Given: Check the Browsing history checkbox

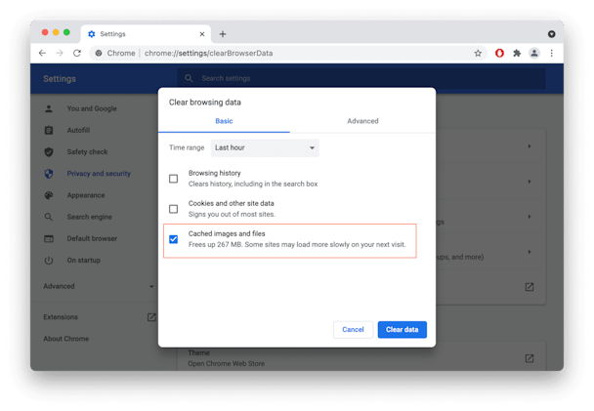Looking at the screenshot, I should (x=174, y=179).
